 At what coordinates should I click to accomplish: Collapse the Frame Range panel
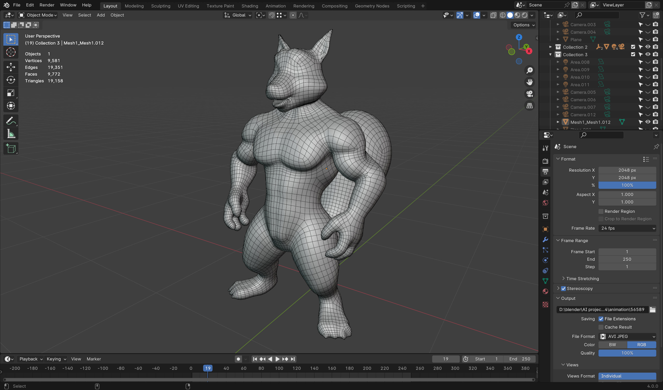558,241
